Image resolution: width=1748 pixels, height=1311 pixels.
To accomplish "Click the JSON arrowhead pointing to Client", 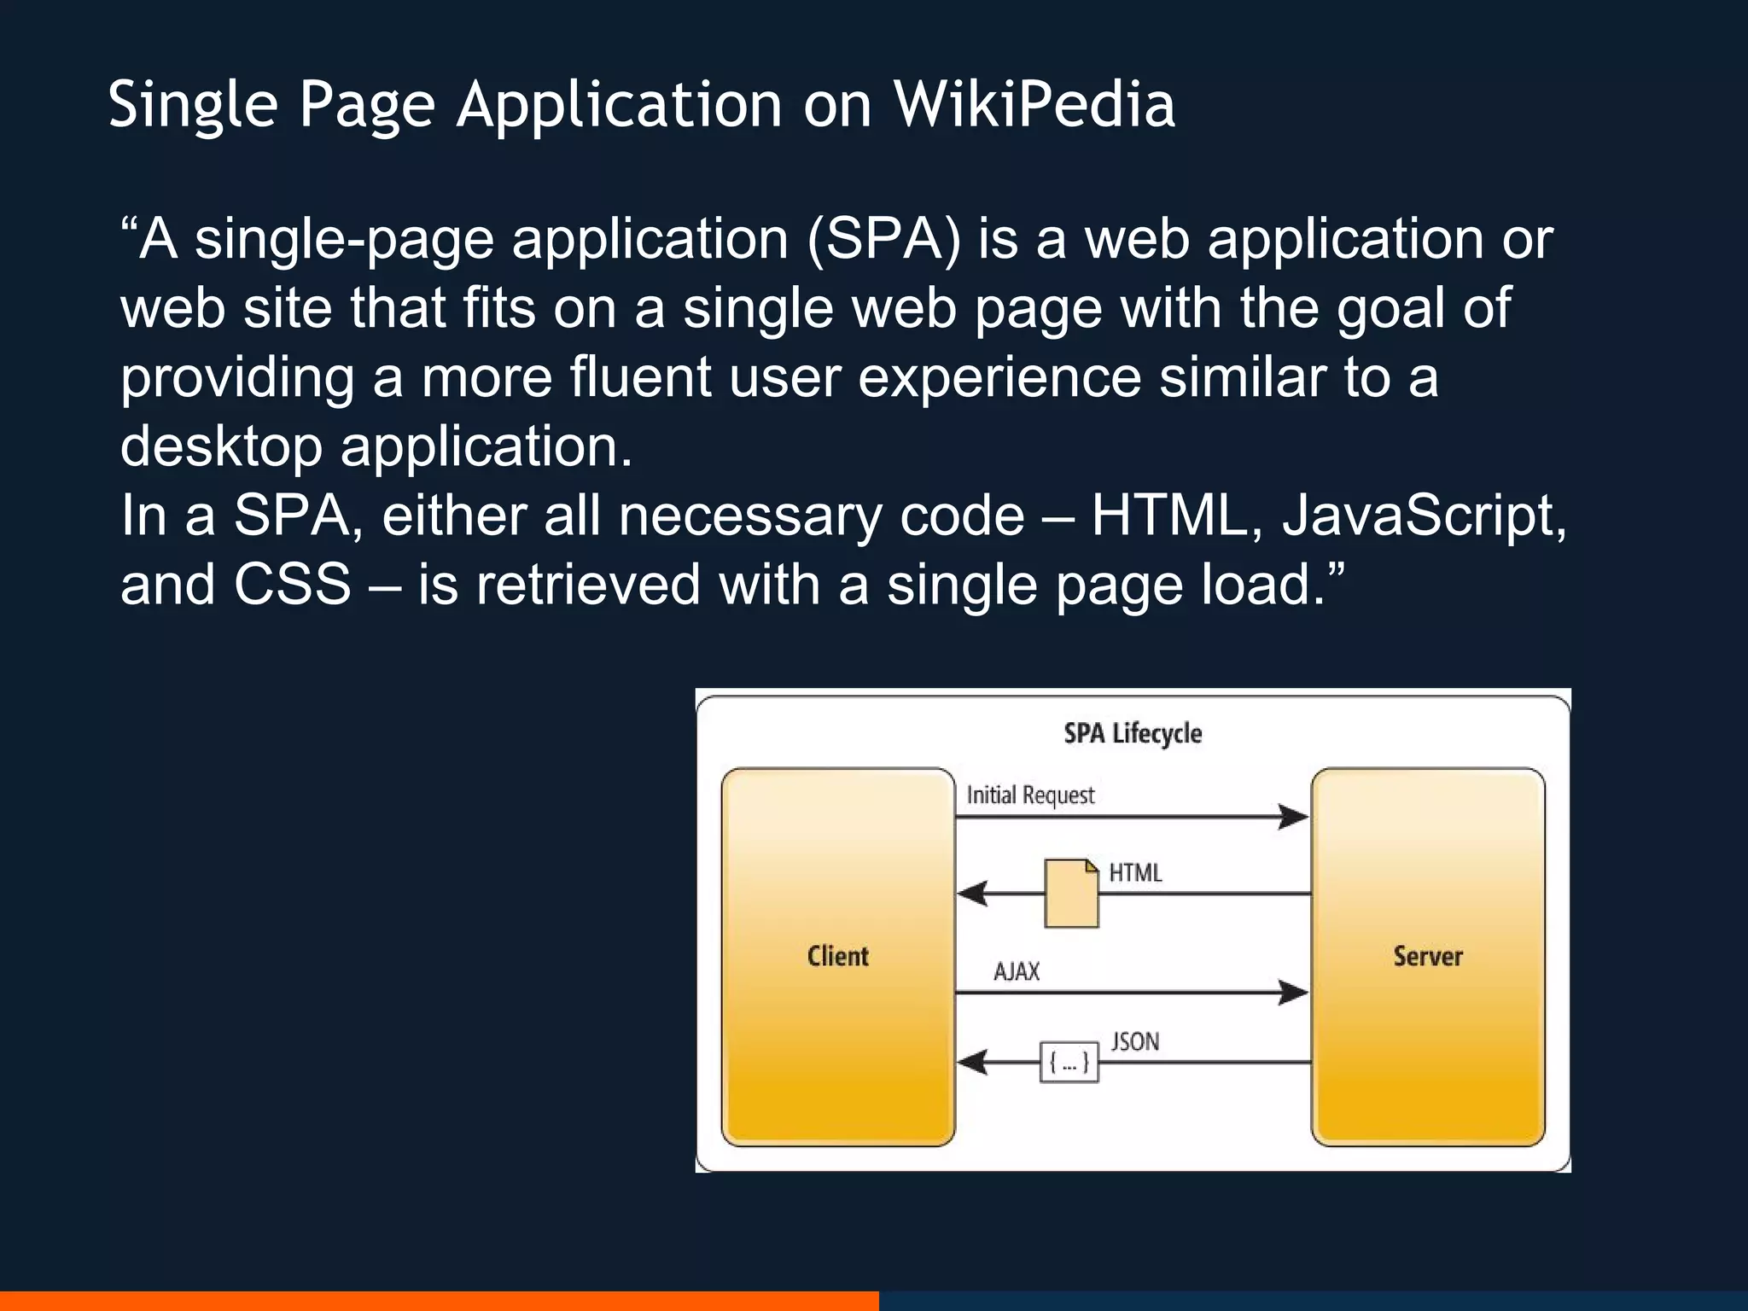I will point(973,1063).
